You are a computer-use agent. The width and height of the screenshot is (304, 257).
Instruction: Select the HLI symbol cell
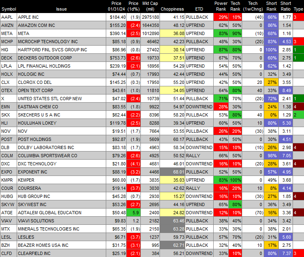[x=9, y=123]
